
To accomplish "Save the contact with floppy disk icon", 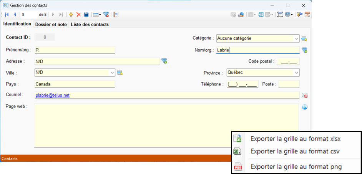I will [x=86, y=15].
